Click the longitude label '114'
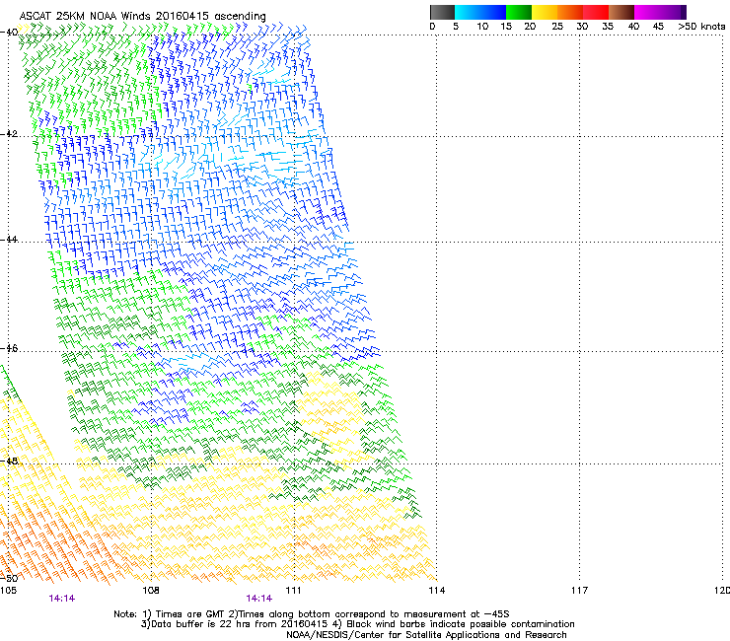 tap(437, 591)
